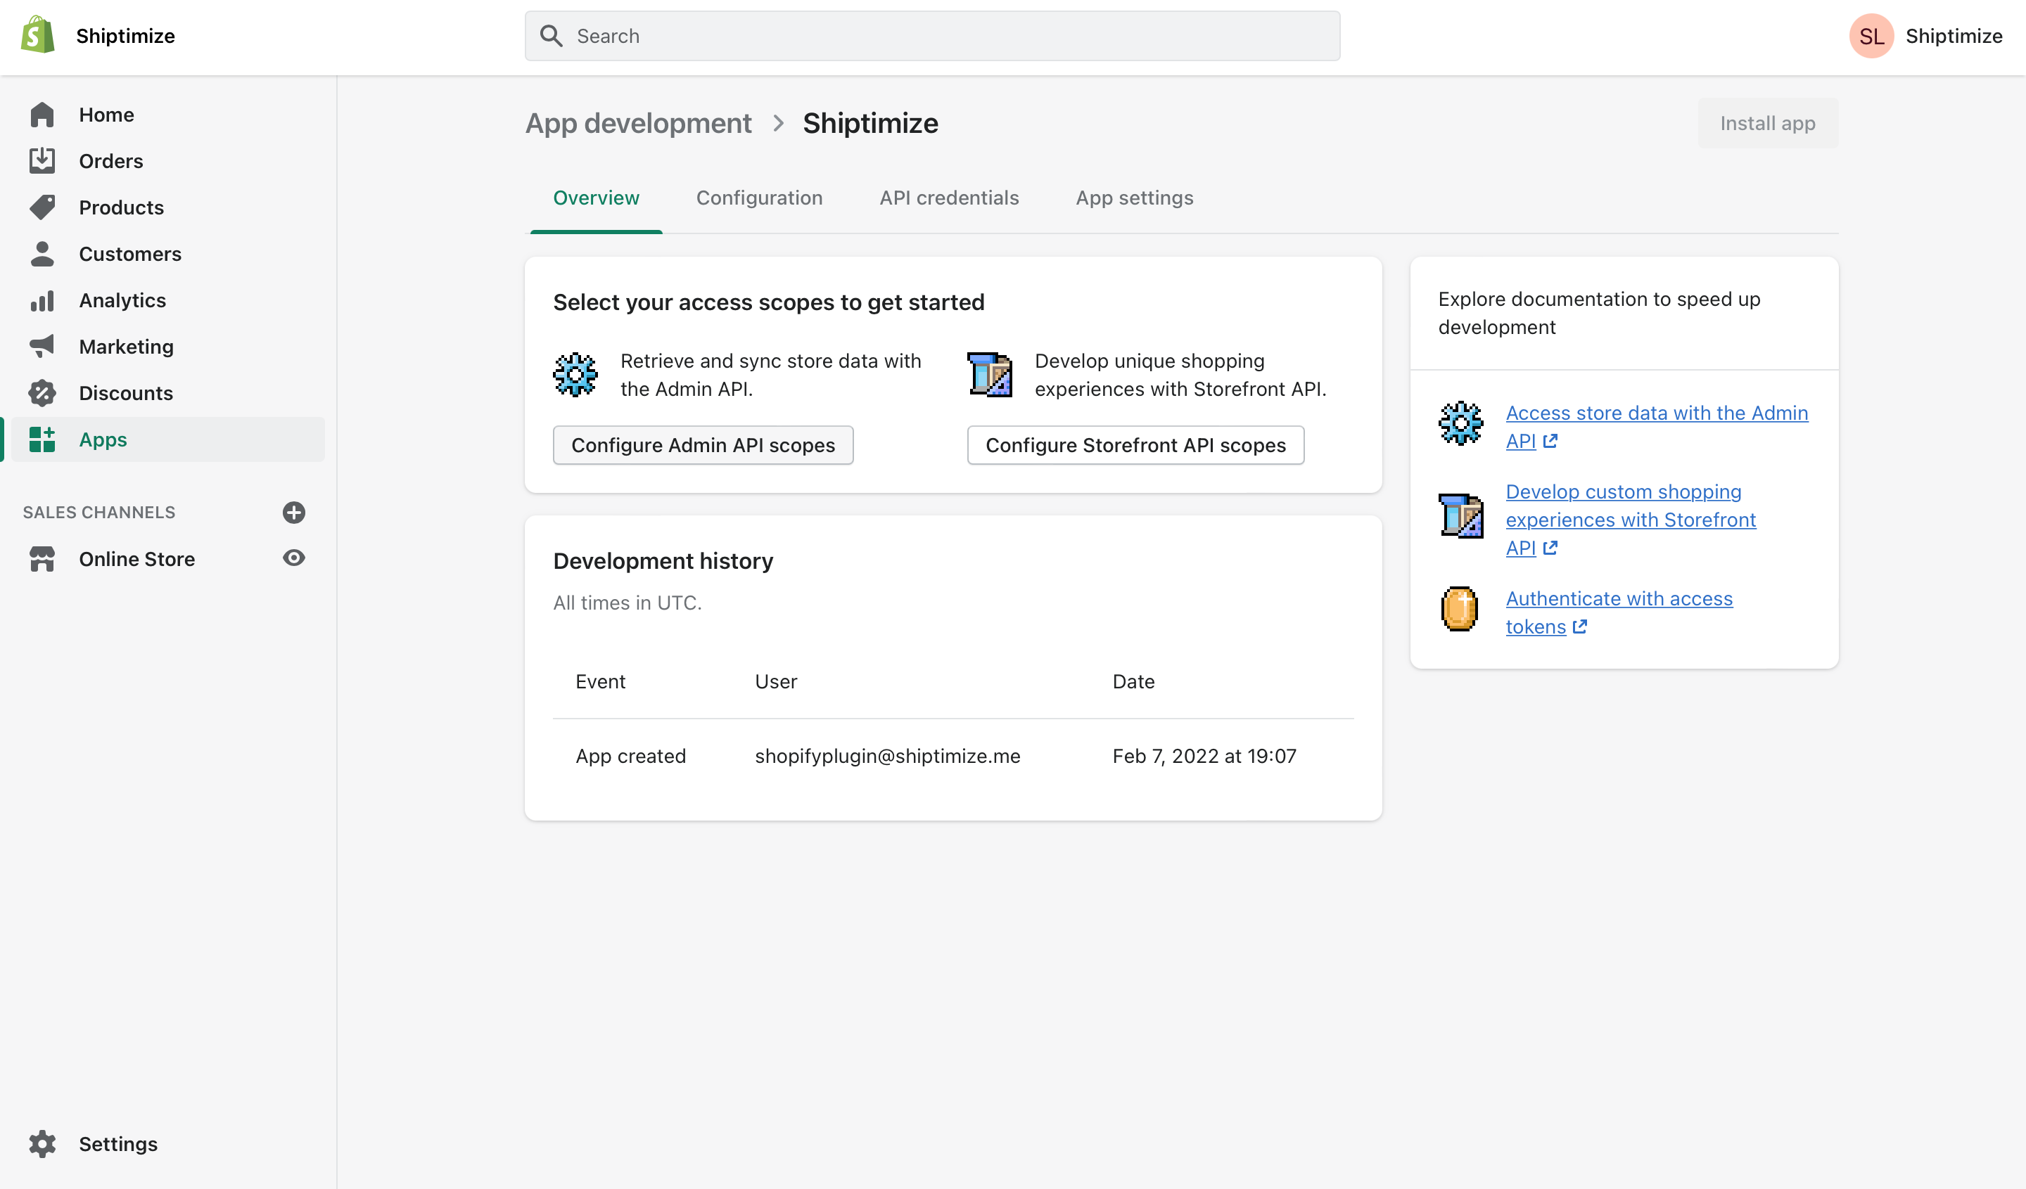Click the search magnifier icon

tap(551, 35)
